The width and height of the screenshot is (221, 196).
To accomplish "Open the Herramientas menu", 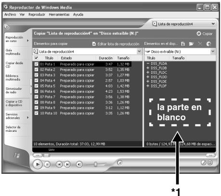I will tap(59, 14).
